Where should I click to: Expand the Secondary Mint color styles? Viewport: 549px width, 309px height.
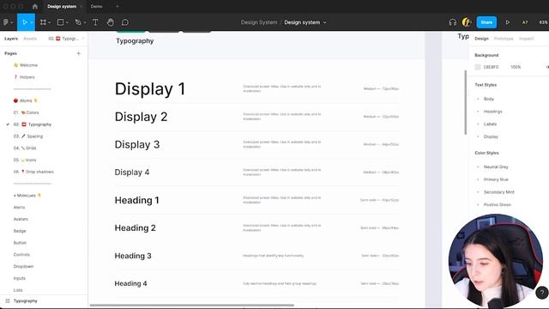478,192
